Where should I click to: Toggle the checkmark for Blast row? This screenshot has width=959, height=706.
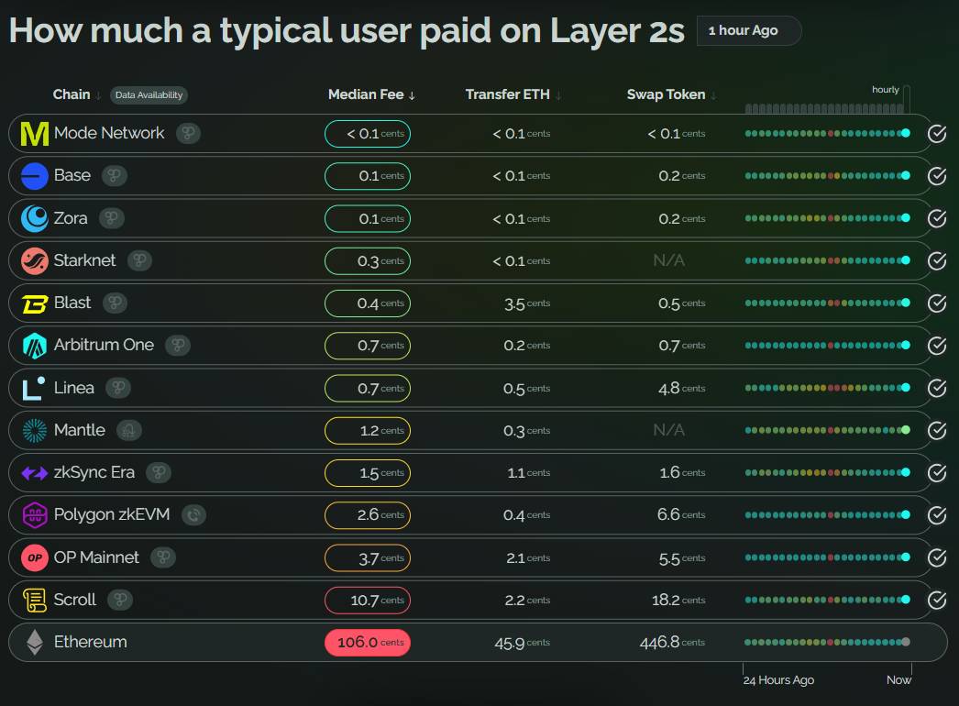(x=937, y=303)
